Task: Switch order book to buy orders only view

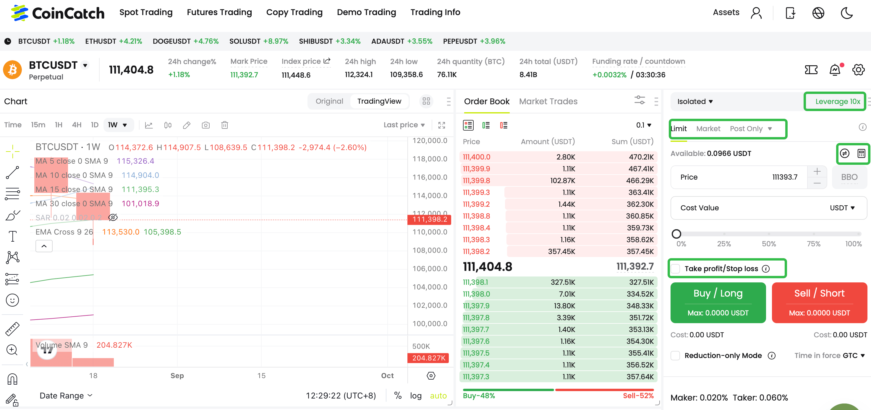Action: (x=486, y=125)
